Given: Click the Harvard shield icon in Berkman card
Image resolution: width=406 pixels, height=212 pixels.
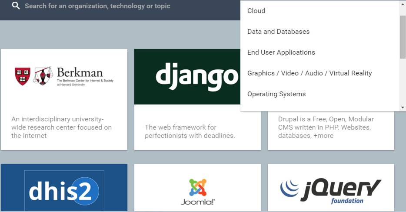Looking at the screenshot, I should (23, 76).
